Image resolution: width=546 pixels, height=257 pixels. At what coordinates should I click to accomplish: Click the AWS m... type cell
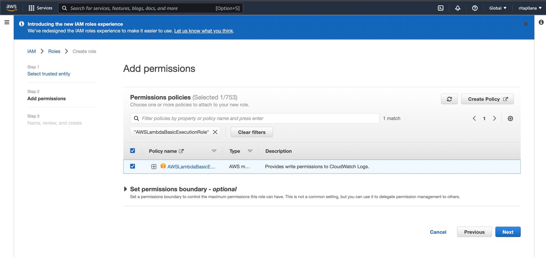(x=239, y=166)
